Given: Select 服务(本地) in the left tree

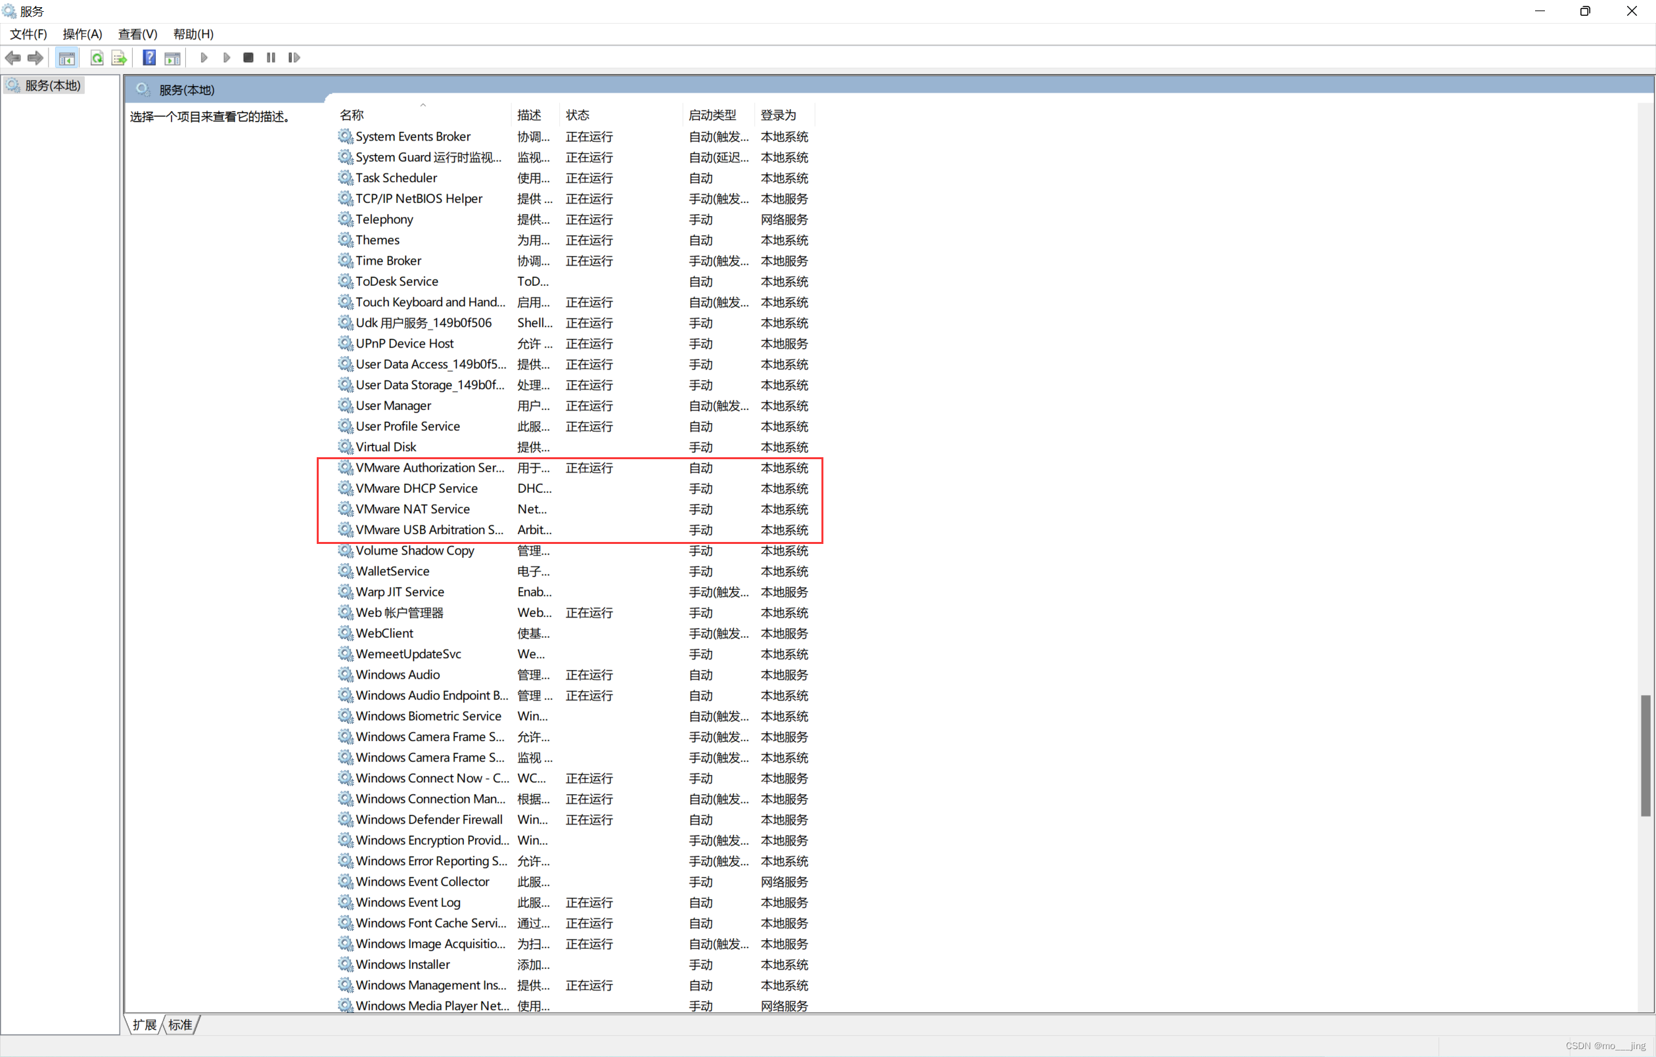Looking at the screenshot, I should click(x=53, y=85).
